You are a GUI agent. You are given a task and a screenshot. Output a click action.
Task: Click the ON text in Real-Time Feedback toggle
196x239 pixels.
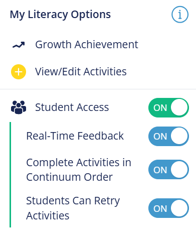160,137
